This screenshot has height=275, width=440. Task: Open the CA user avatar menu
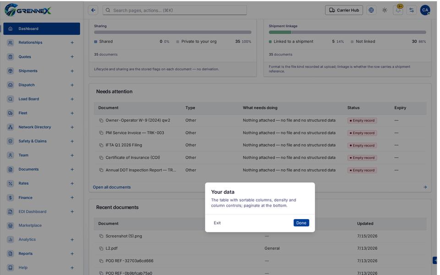(x=425, y=10)
